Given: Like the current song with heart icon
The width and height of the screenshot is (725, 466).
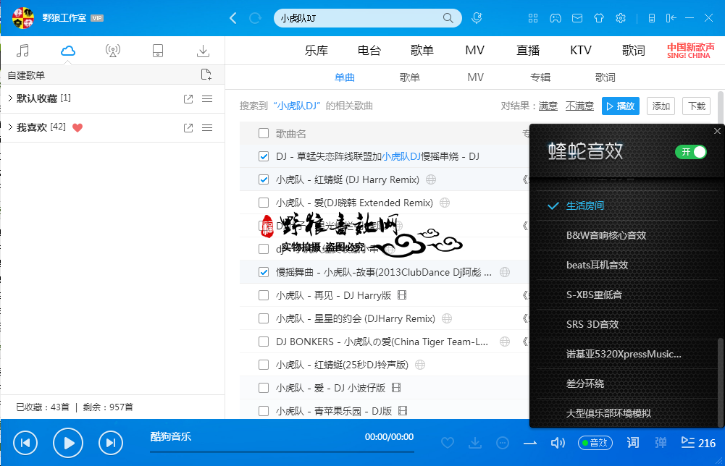Looking at the screenshot, I should [448, 443].
